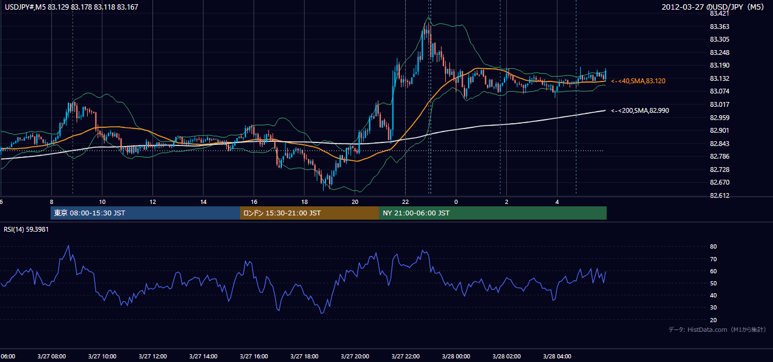This screenshot has width=773, height=362.
Task: Click the data source text HistData.com
Action: point(706,330)
